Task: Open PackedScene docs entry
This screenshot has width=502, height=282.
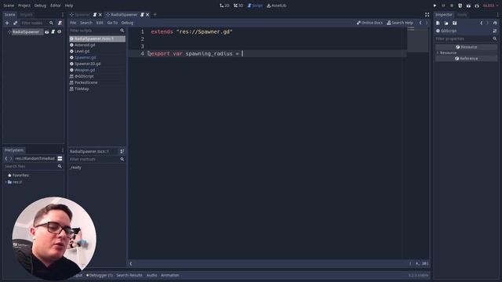Action: (x=85, y=82)
